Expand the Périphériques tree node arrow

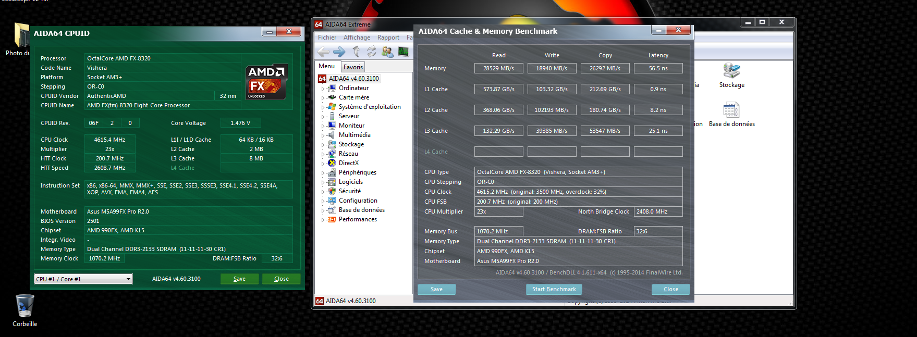[323, 173]
